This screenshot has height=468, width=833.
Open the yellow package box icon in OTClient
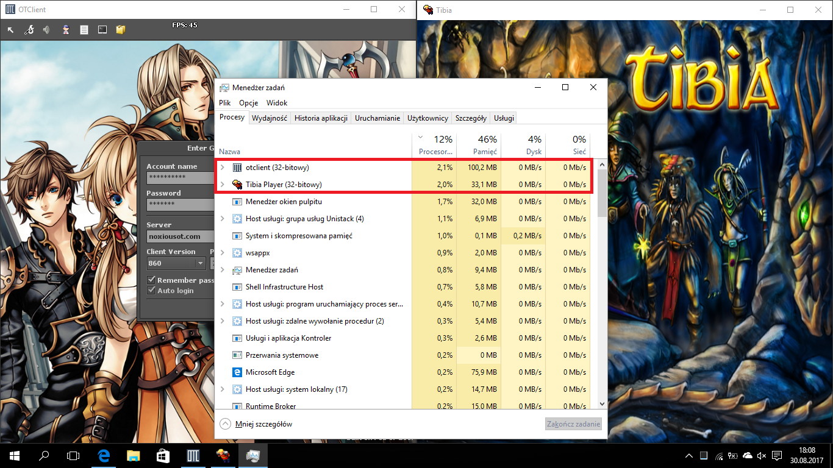point(120,29)
